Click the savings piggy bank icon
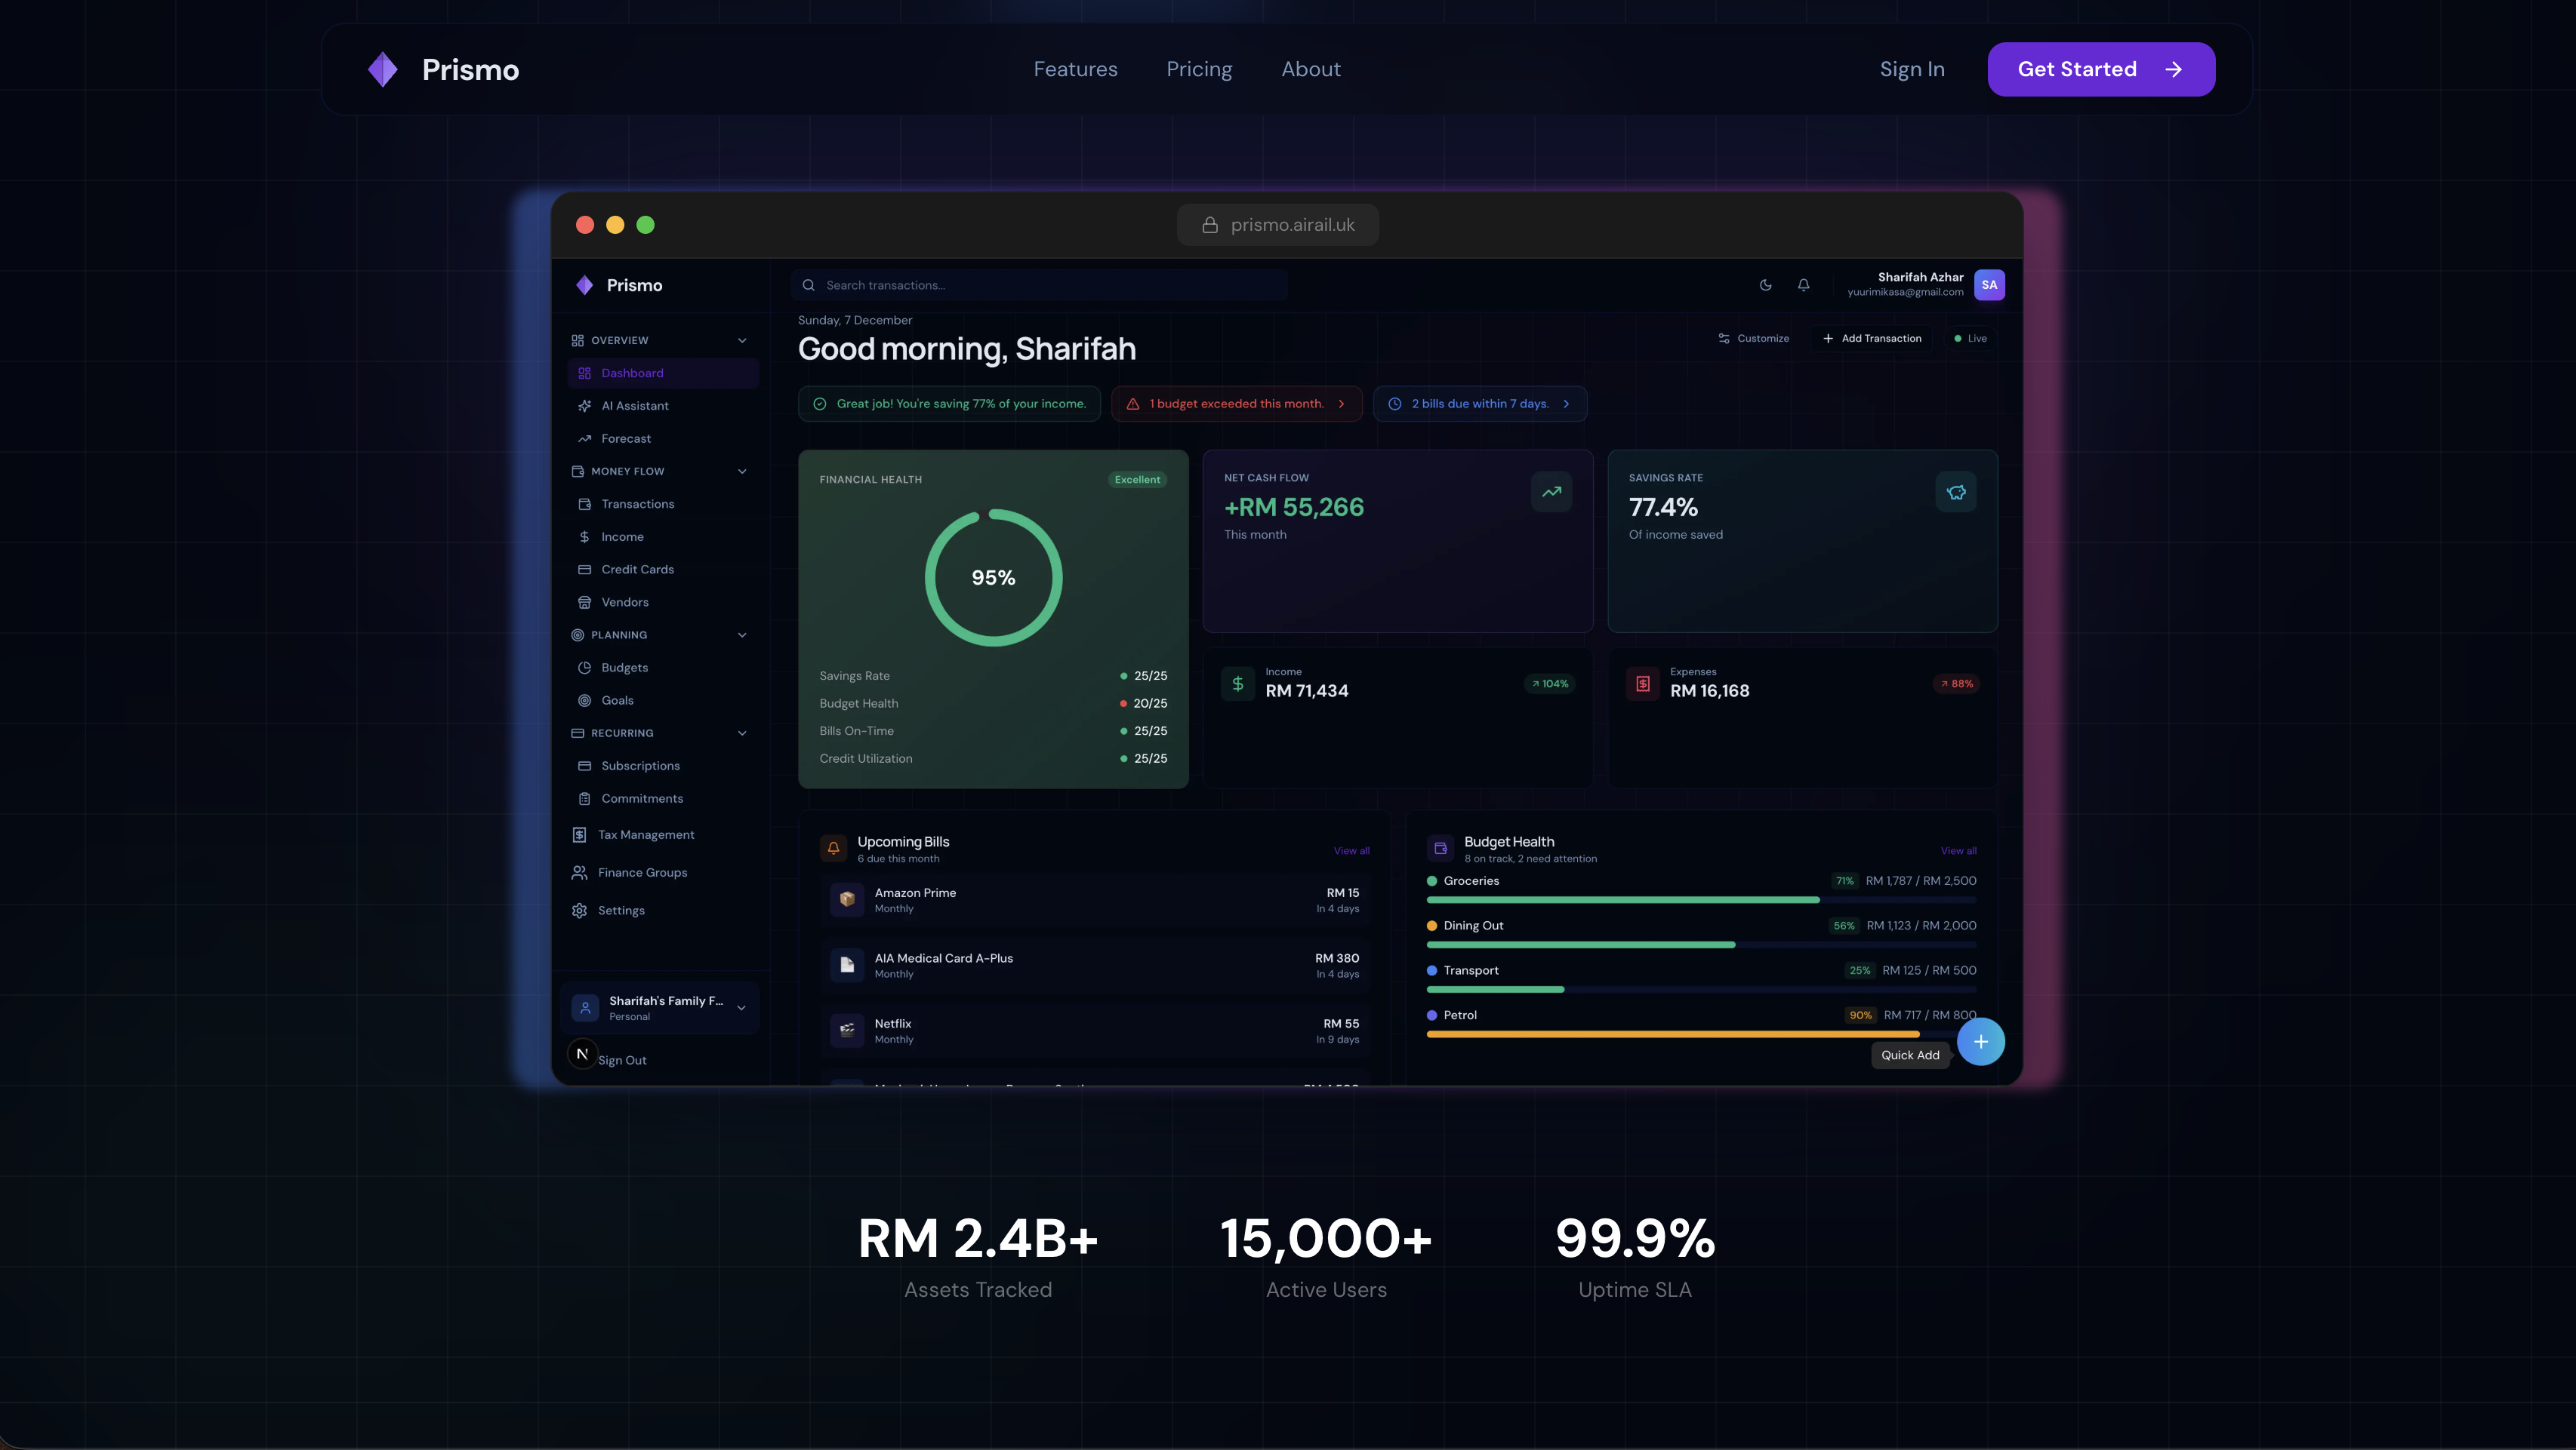The width and height of the screenshot is (2576, 1450). tap(1956, 492)
